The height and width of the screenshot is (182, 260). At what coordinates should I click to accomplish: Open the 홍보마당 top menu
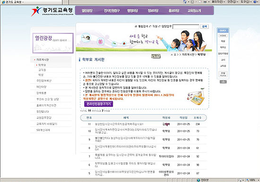(174, 11)
